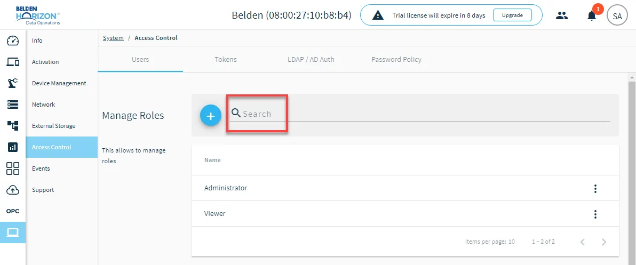Click the Items per page value 10
636x265 pixels.
512,242
